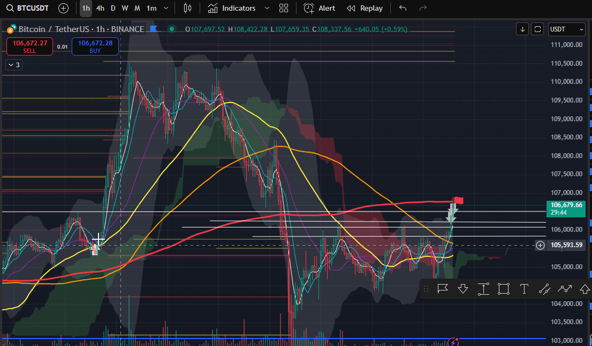This screenshot has height=346, width=592.
Task: Open the Indicators dialog
Action: (x=232, y=9)
